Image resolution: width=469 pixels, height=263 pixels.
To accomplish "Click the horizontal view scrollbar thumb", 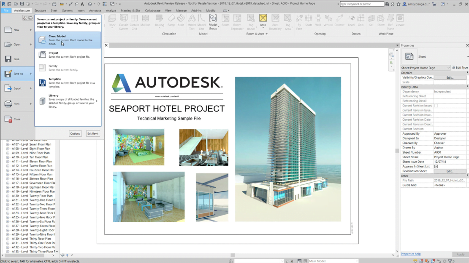I will tap(233, 255).
